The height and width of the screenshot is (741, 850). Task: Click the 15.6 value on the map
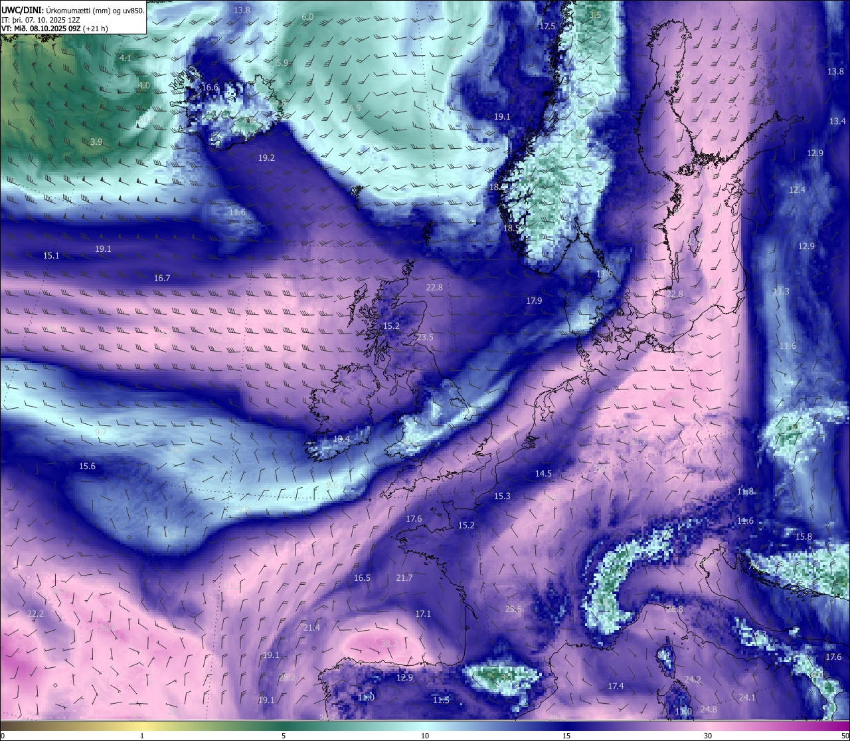pyautogui.click(x=87, y=466)
